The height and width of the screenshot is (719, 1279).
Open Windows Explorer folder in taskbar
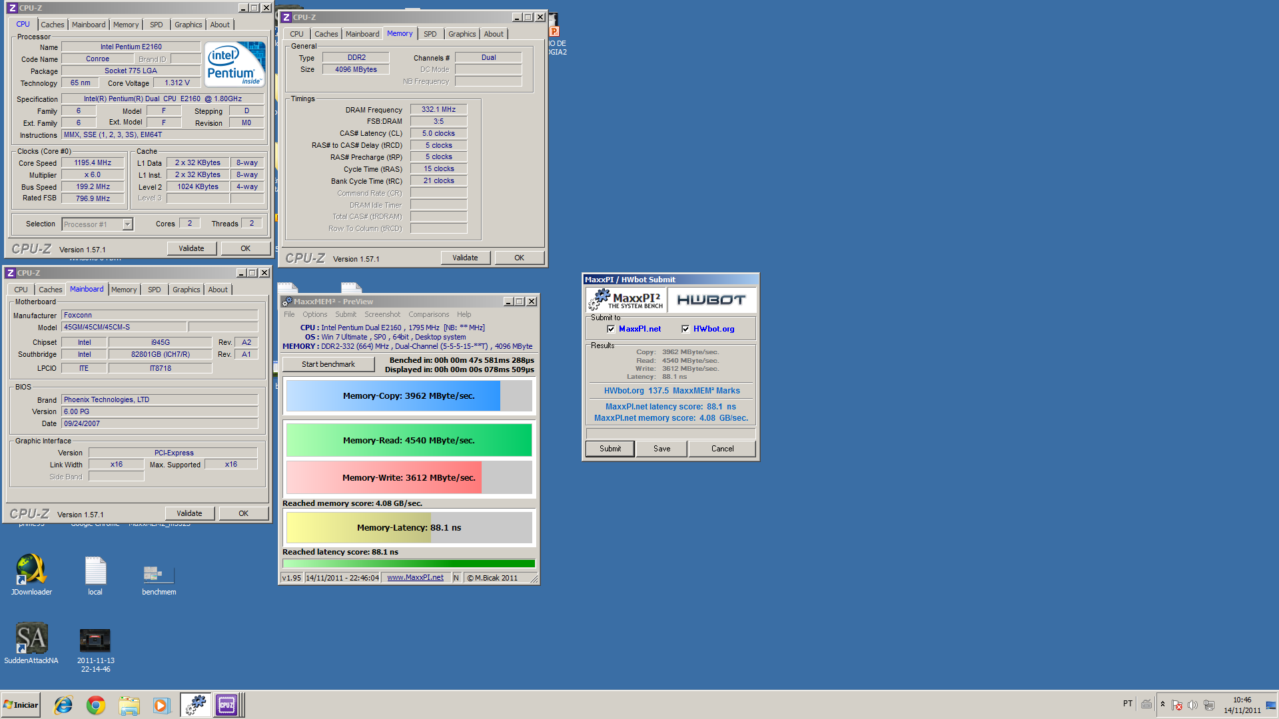(129, 705)
